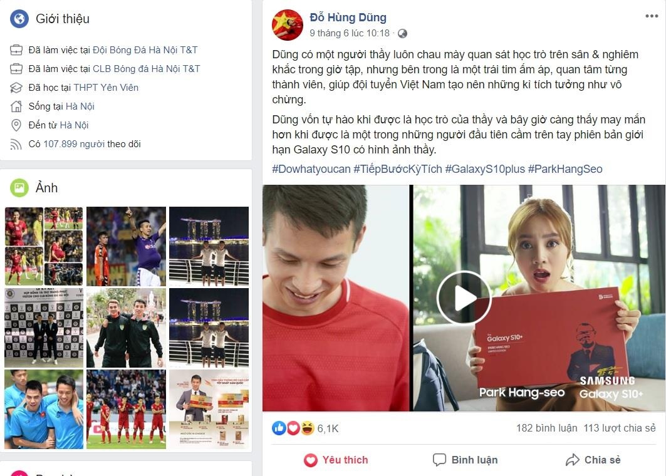
Task: Open the blue jersey players photo thumbnail
Action: (44, 410)
